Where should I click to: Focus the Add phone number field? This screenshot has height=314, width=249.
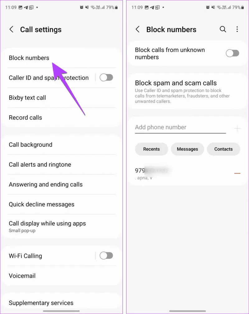[180, 128]
